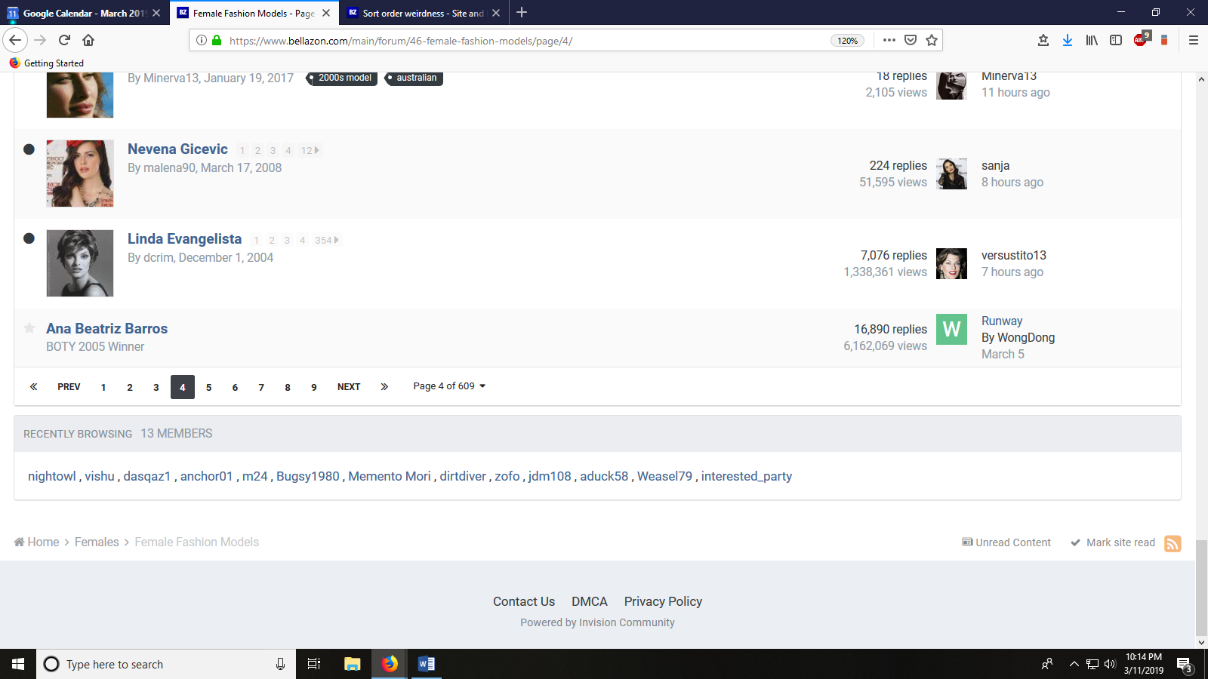
Task: Open the page actions ellipsis menu
Action: coord(889,41)
